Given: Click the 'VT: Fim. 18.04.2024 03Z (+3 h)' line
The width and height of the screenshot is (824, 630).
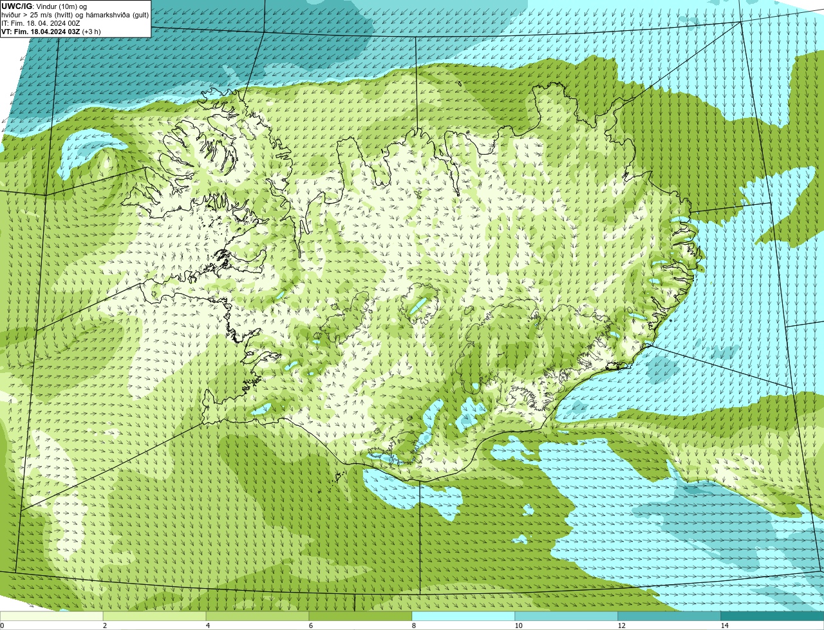Looking at the screenshot, I should 51,31.
